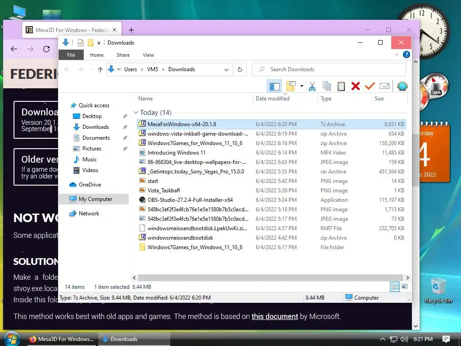Click the orange checkmark Properties icon
461x346 pixels.
click(370, 86)
